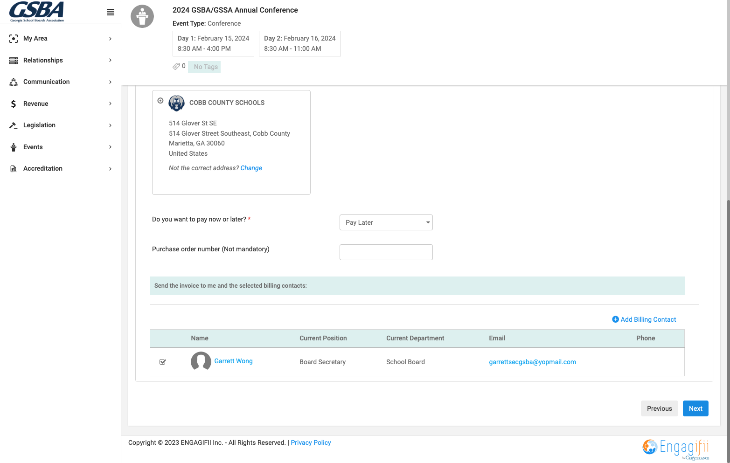
Task: Click the Legislation gavel icon
Action: tap(14, 125)
